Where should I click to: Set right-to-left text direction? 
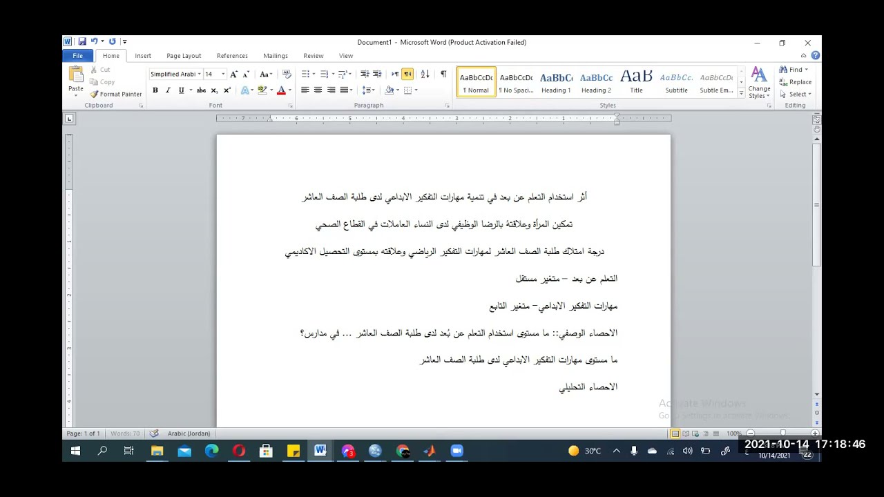[407, 74]
